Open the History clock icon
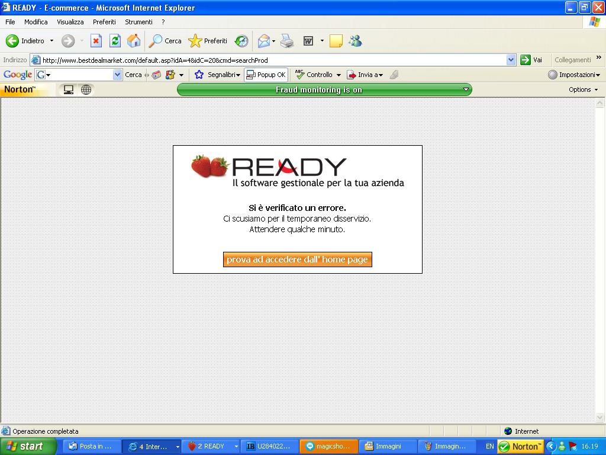 click(x=241, y=41)
